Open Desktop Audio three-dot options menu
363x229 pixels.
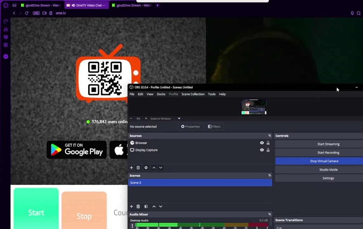tap(132, 226)
